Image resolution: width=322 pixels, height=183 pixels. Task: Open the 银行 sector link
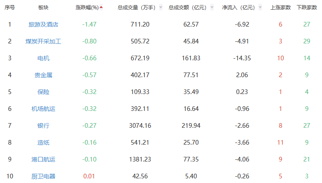[x=43, y=126]
